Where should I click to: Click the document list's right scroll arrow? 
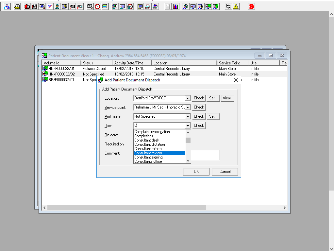(x=284, y=208)
